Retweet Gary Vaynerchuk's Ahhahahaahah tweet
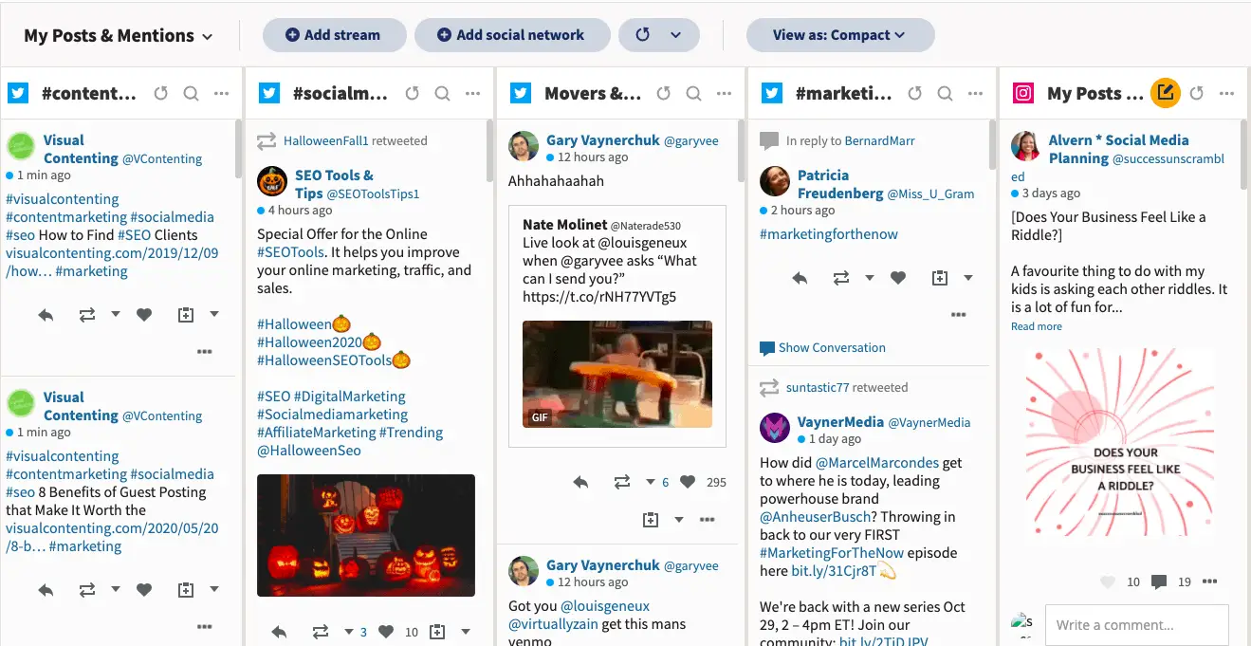The height and width of the screenshot is (646, 1251). 622,482
